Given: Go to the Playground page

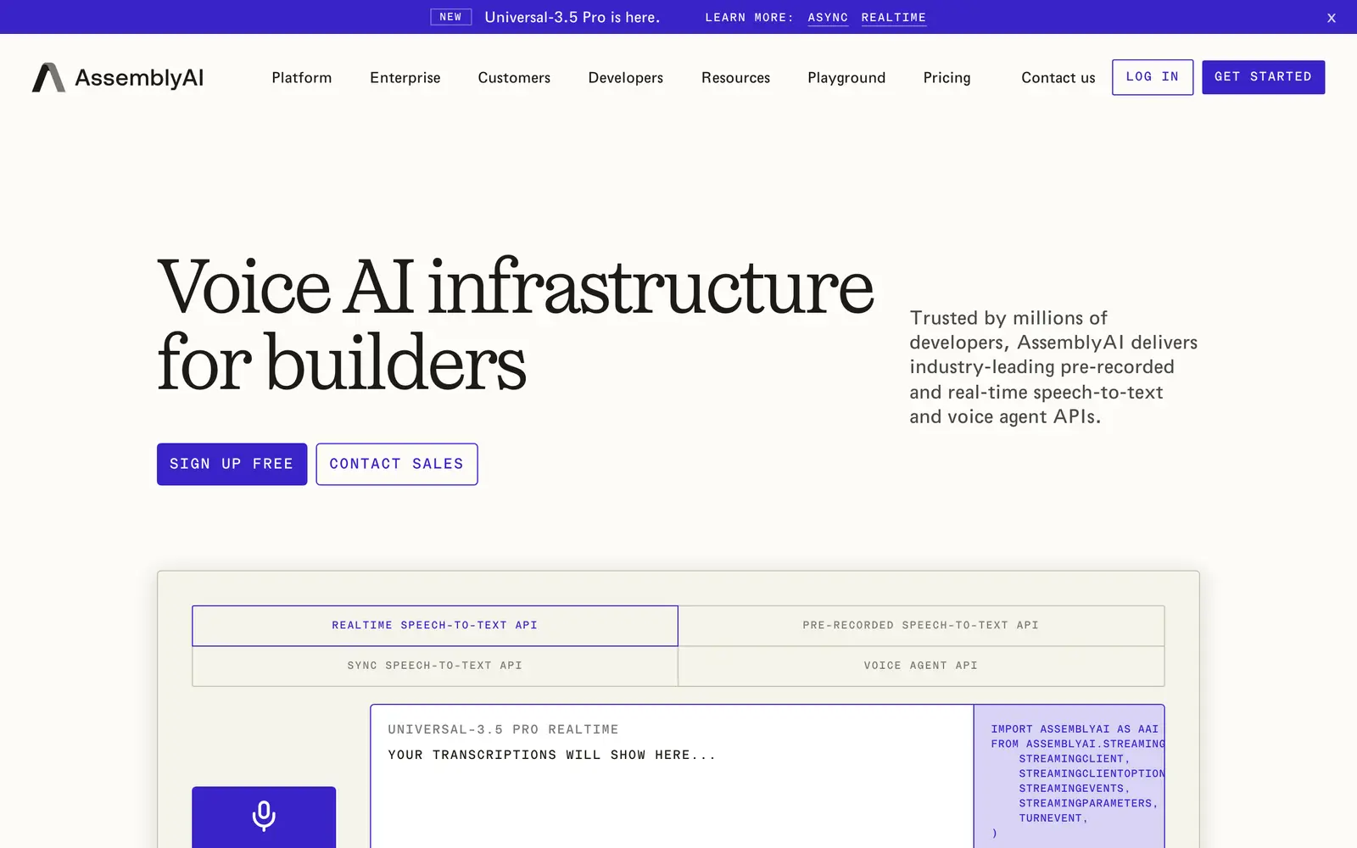Looking at the screenshot, I should point(846,77).
